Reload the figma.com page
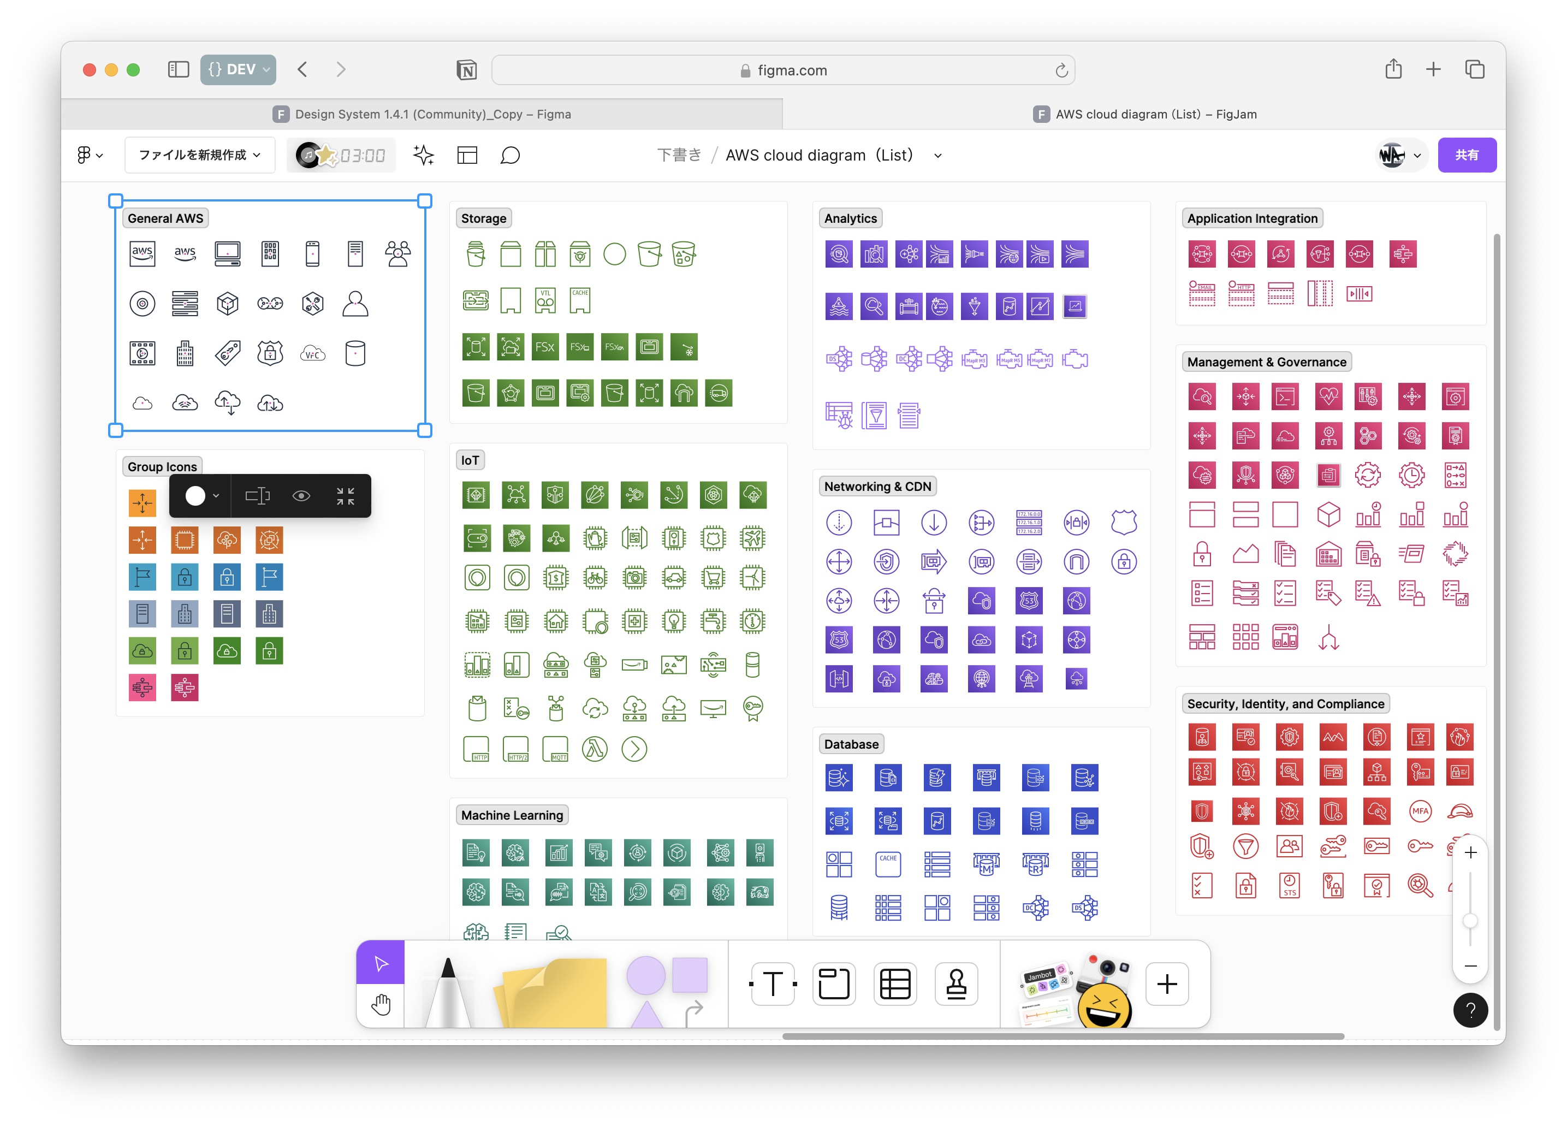Screen dimensions: 1567x1126 1061,70
